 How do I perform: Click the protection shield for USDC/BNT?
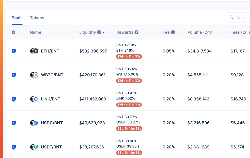(x=14, y=123)
